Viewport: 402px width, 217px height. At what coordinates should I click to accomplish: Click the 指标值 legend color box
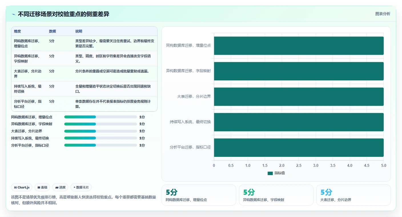point(270,173)
